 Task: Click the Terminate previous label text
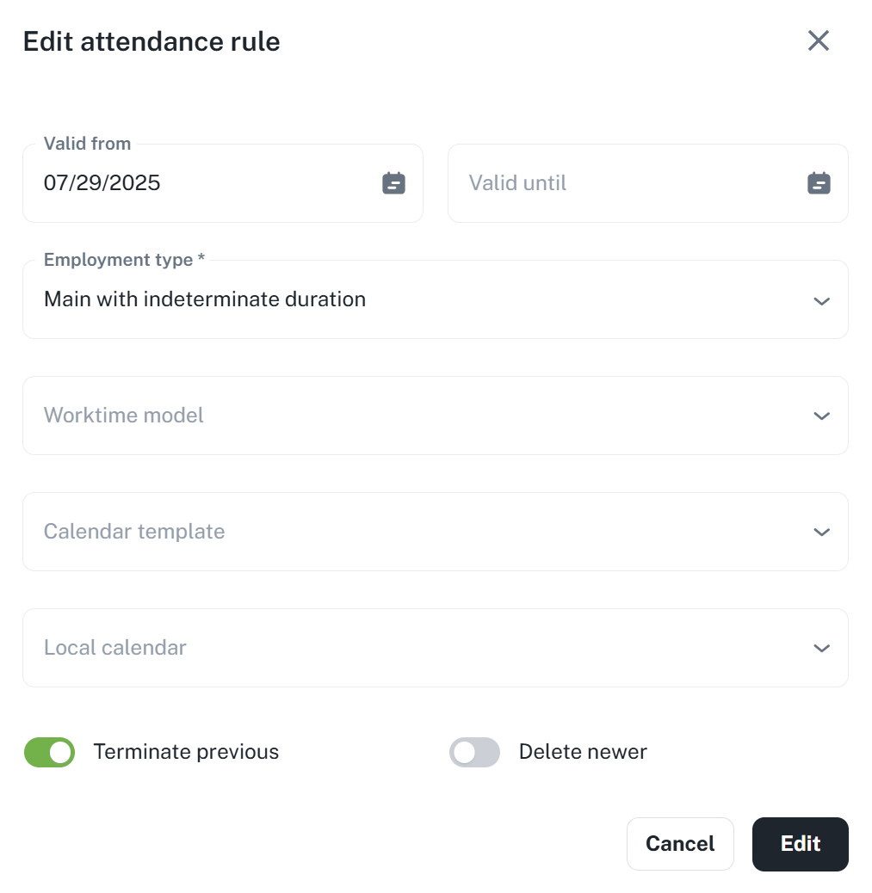186,752
